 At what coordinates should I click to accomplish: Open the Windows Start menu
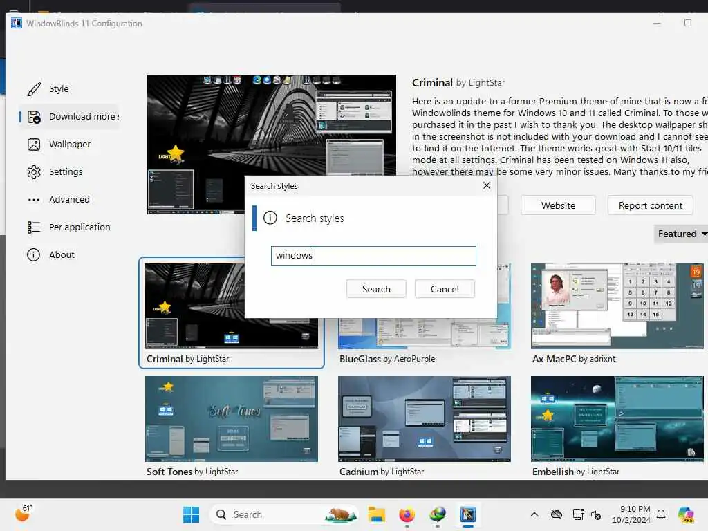coord(191,514)
